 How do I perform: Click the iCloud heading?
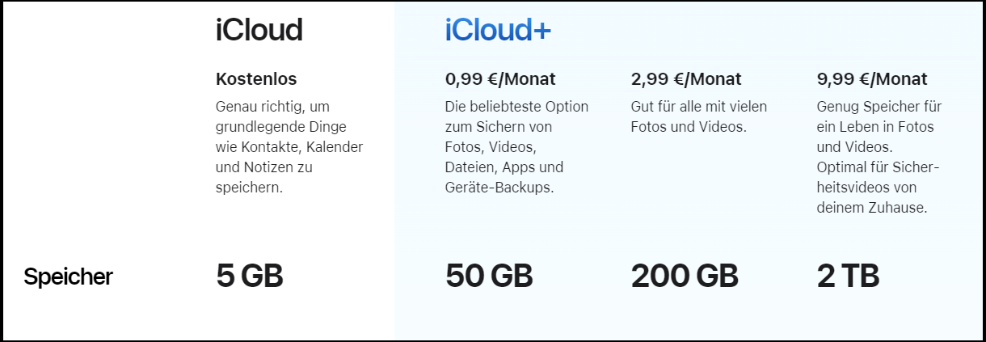pos(259,31)
